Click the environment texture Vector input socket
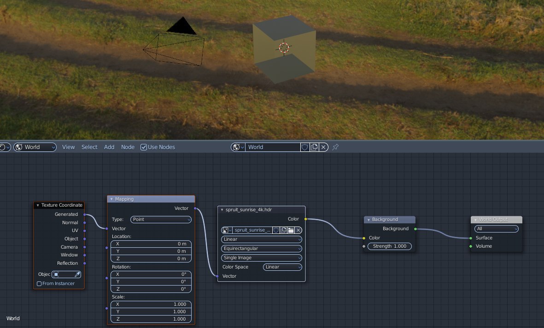Image resolution: width=544 pixels, height=328 pixels. (217, 276)
